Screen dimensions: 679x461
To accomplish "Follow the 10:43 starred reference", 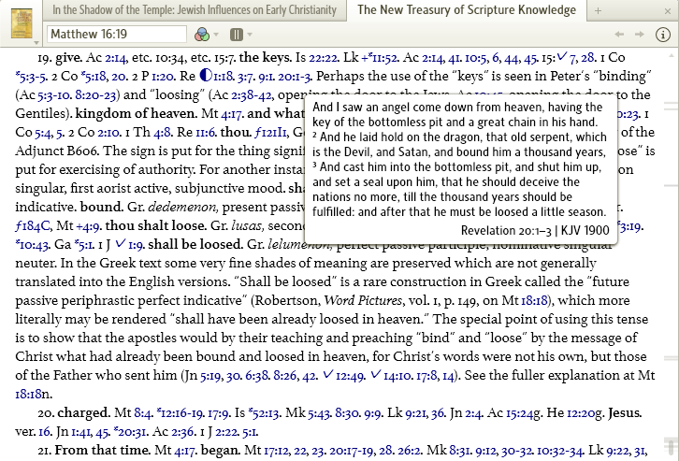I will [33, 244].
